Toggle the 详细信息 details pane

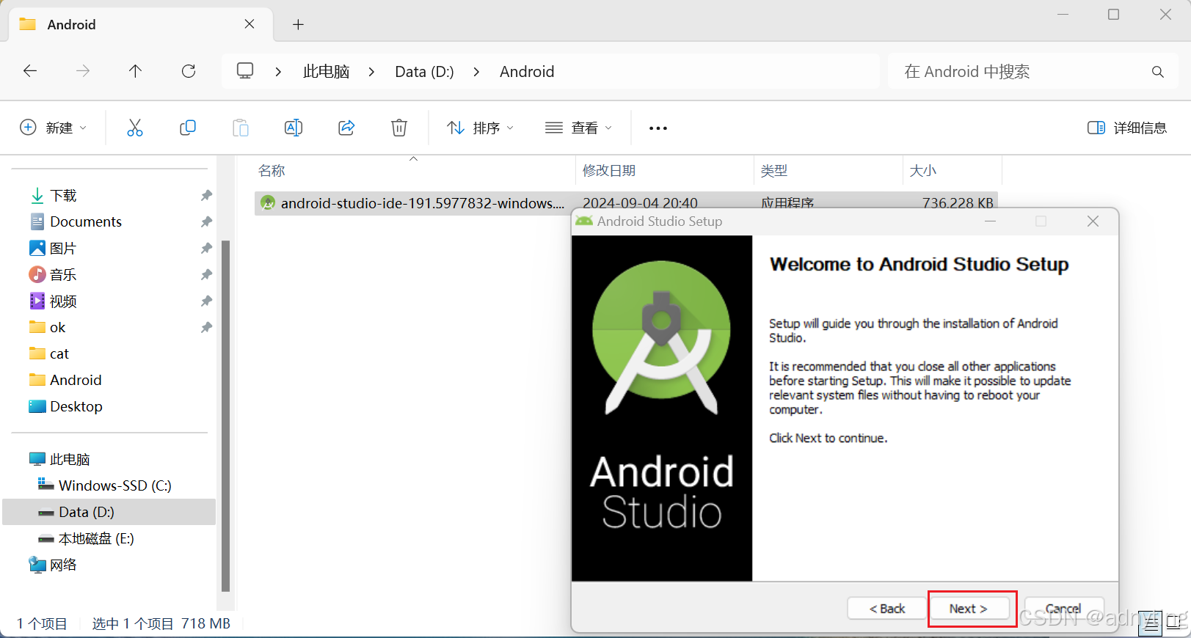click(x=1127, y=128)
